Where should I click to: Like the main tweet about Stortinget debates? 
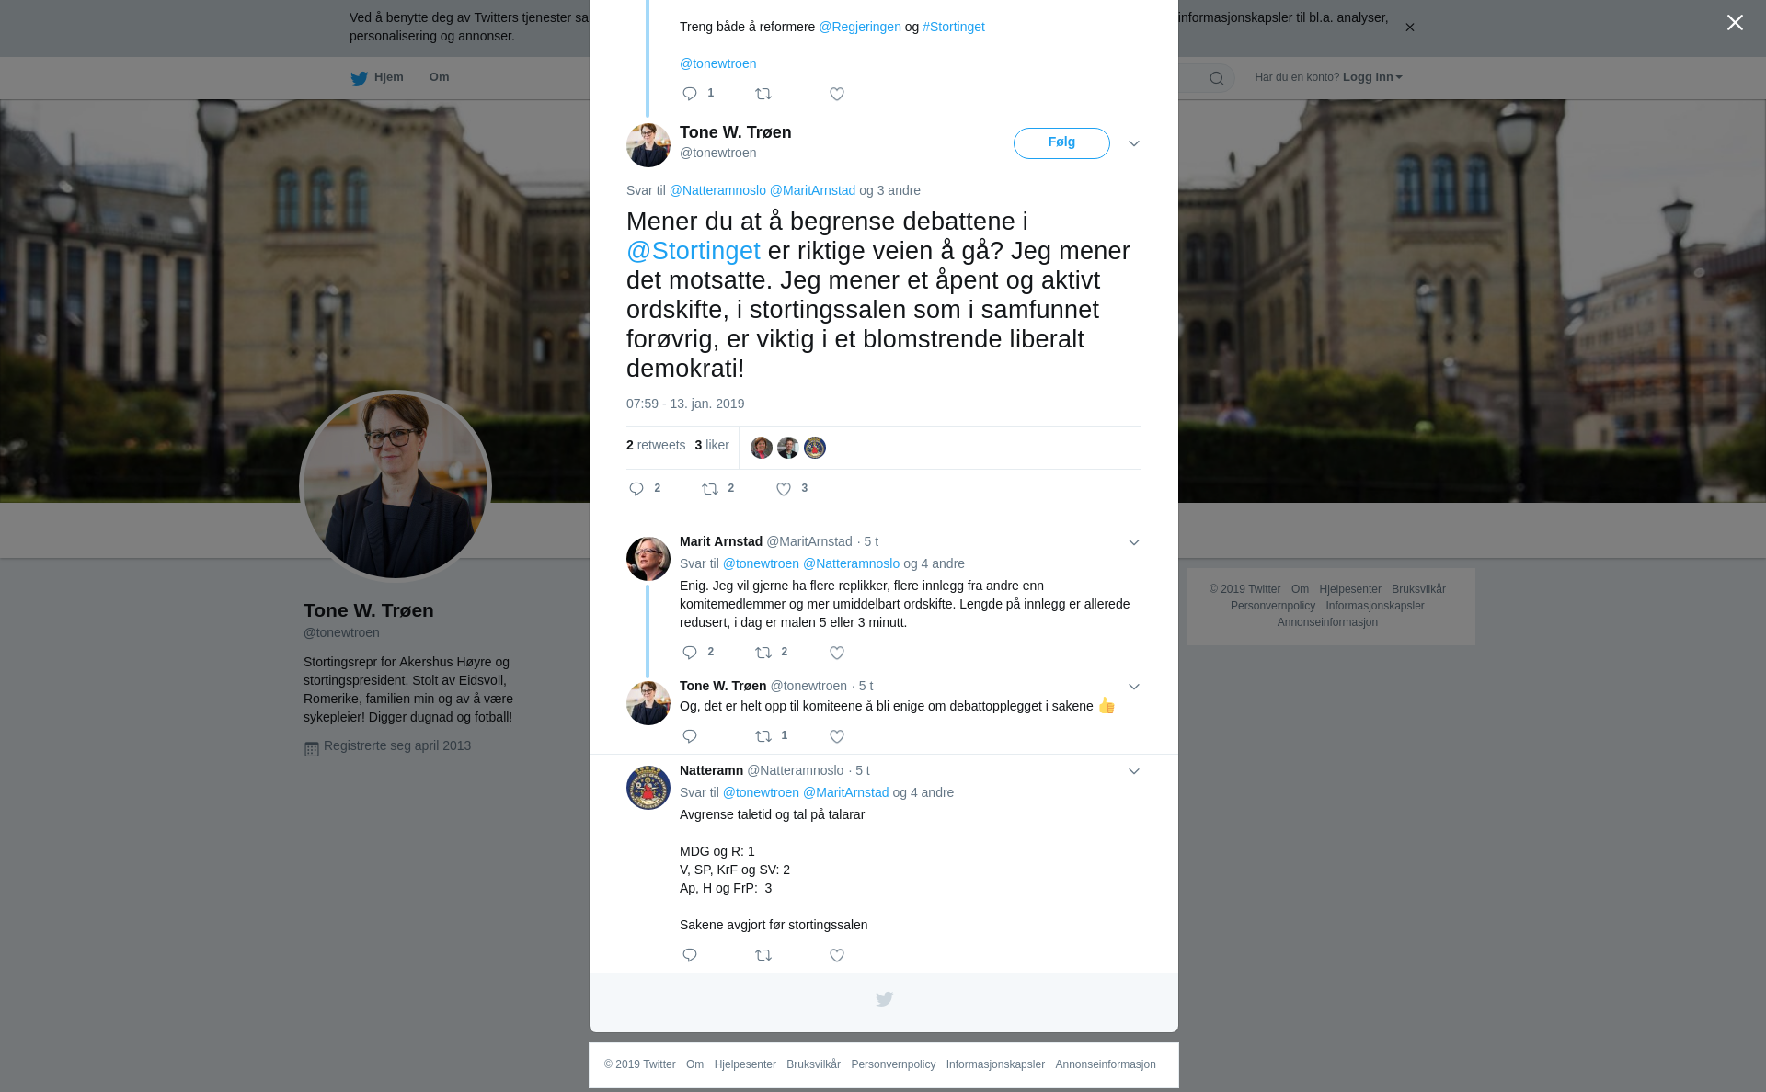(784, 489)
